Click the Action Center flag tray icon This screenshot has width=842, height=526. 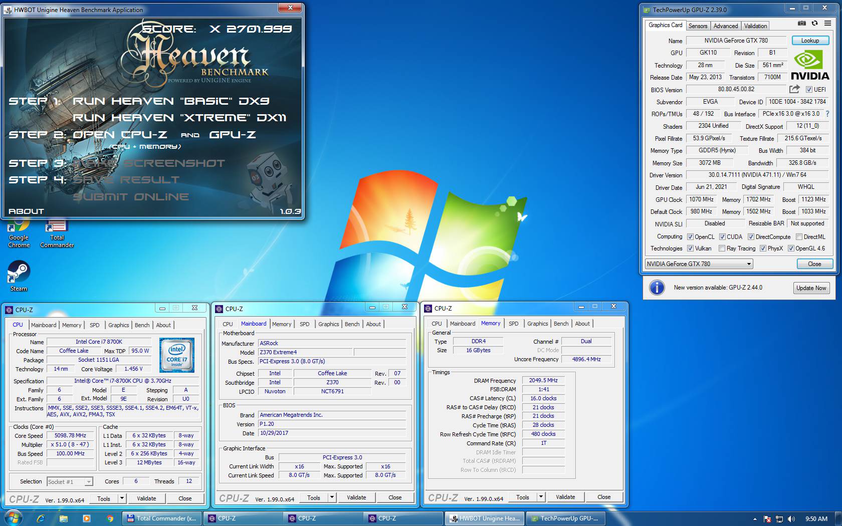[767, 519]
